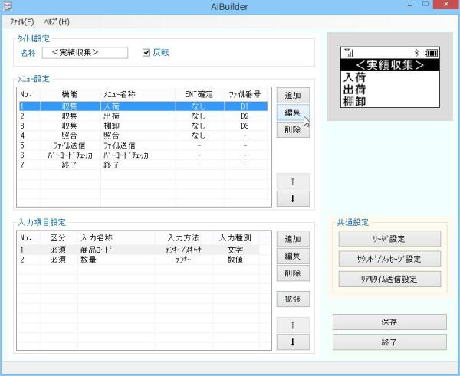Click 削除 button in メニュー設定
The width and height of the screenshot is (460, 376).
tap(293, 130)
